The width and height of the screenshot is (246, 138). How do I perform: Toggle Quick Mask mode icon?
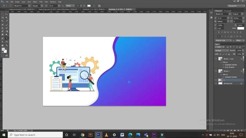pyautogui.click(x=3, y=55)
